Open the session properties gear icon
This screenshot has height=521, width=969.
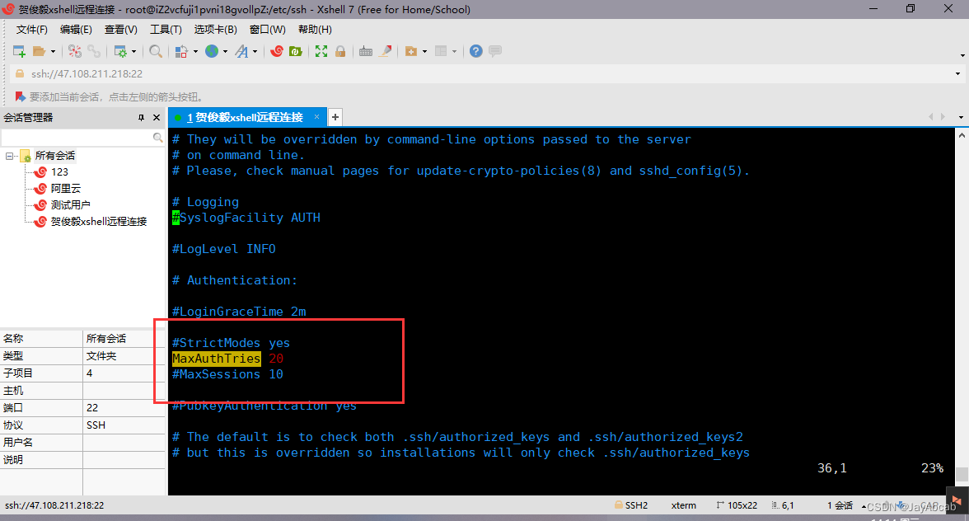[x=120, y=51]
